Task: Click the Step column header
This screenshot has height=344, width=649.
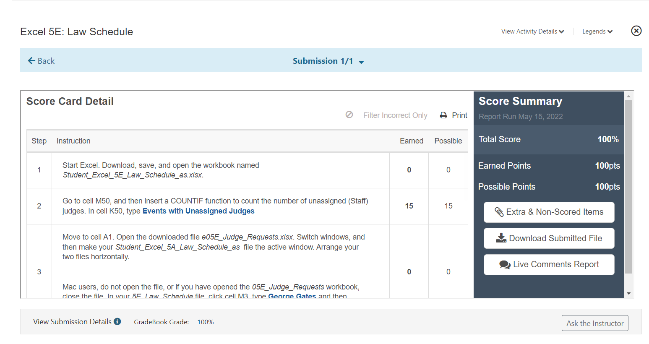Action: point(39,141)
